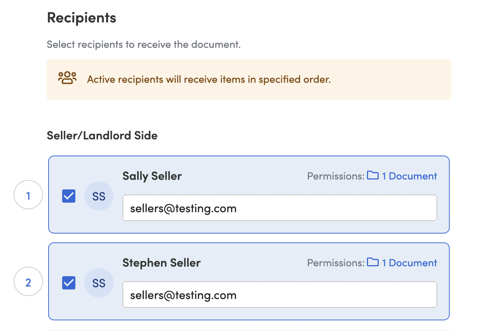This screenshot has height=331, width=478.
Task: Click the folder icon in Sally Seller's permissions
Action: [373, 175]
